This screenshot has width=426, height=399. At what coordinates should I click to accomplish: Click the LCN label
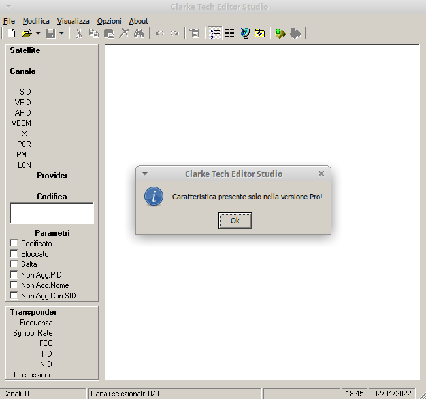24,165
